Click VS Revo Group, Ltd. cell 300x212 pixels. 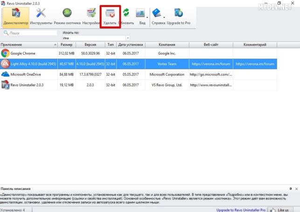point(167,85)
